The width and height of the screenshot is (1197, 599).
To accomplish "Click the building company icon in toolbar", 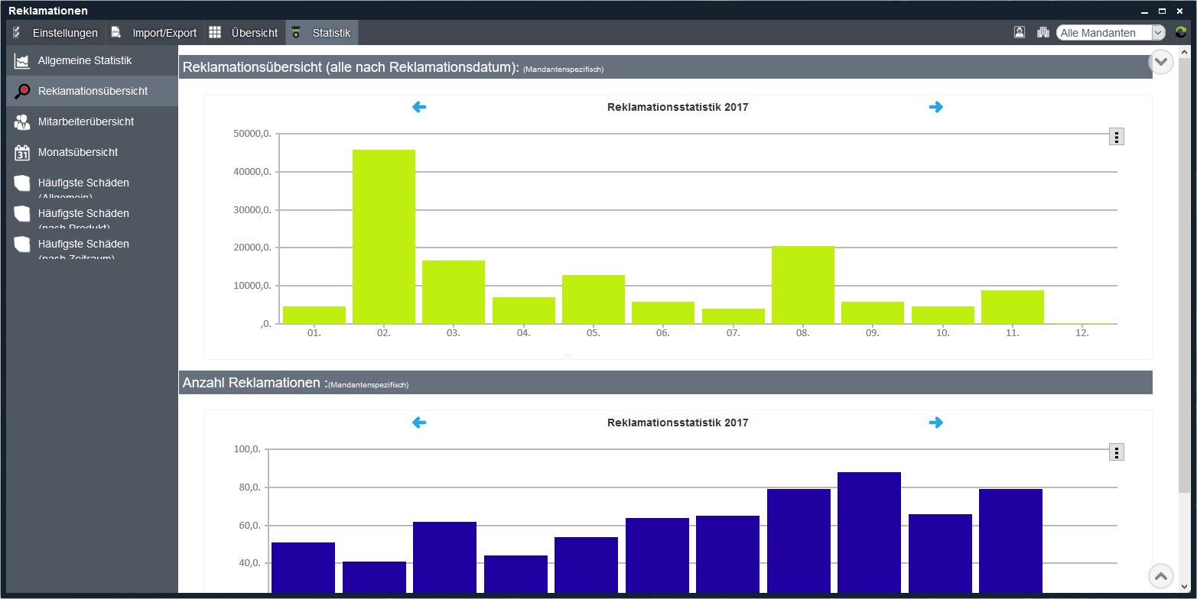I will (x=1042, y=32).
